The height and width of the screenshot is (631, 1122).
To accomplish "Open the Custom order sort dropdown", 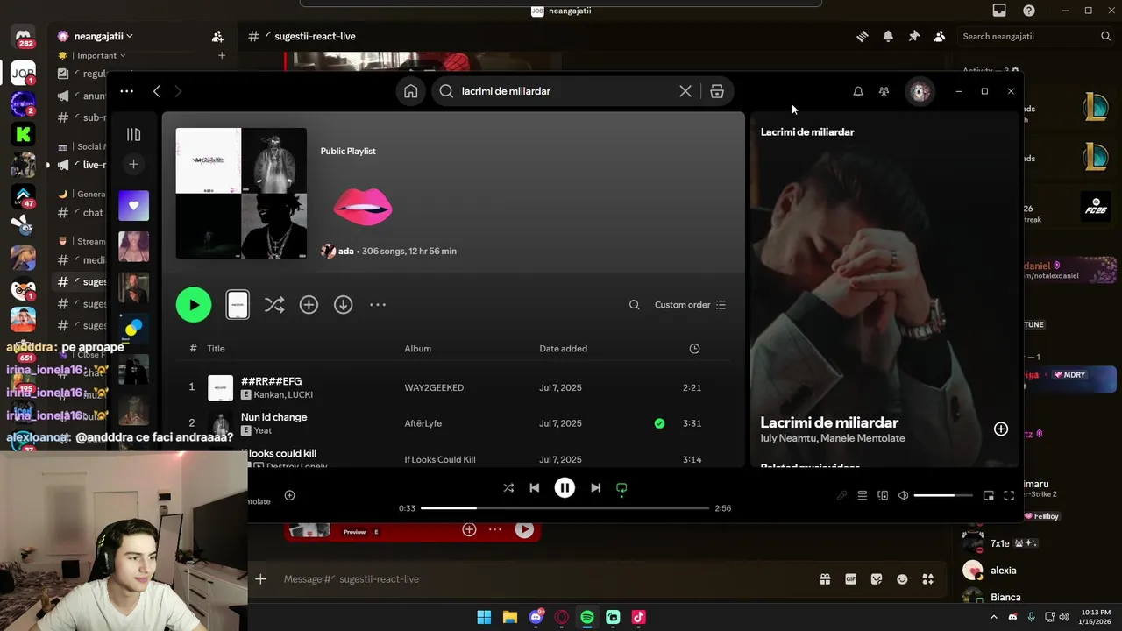I will [690, 305].
